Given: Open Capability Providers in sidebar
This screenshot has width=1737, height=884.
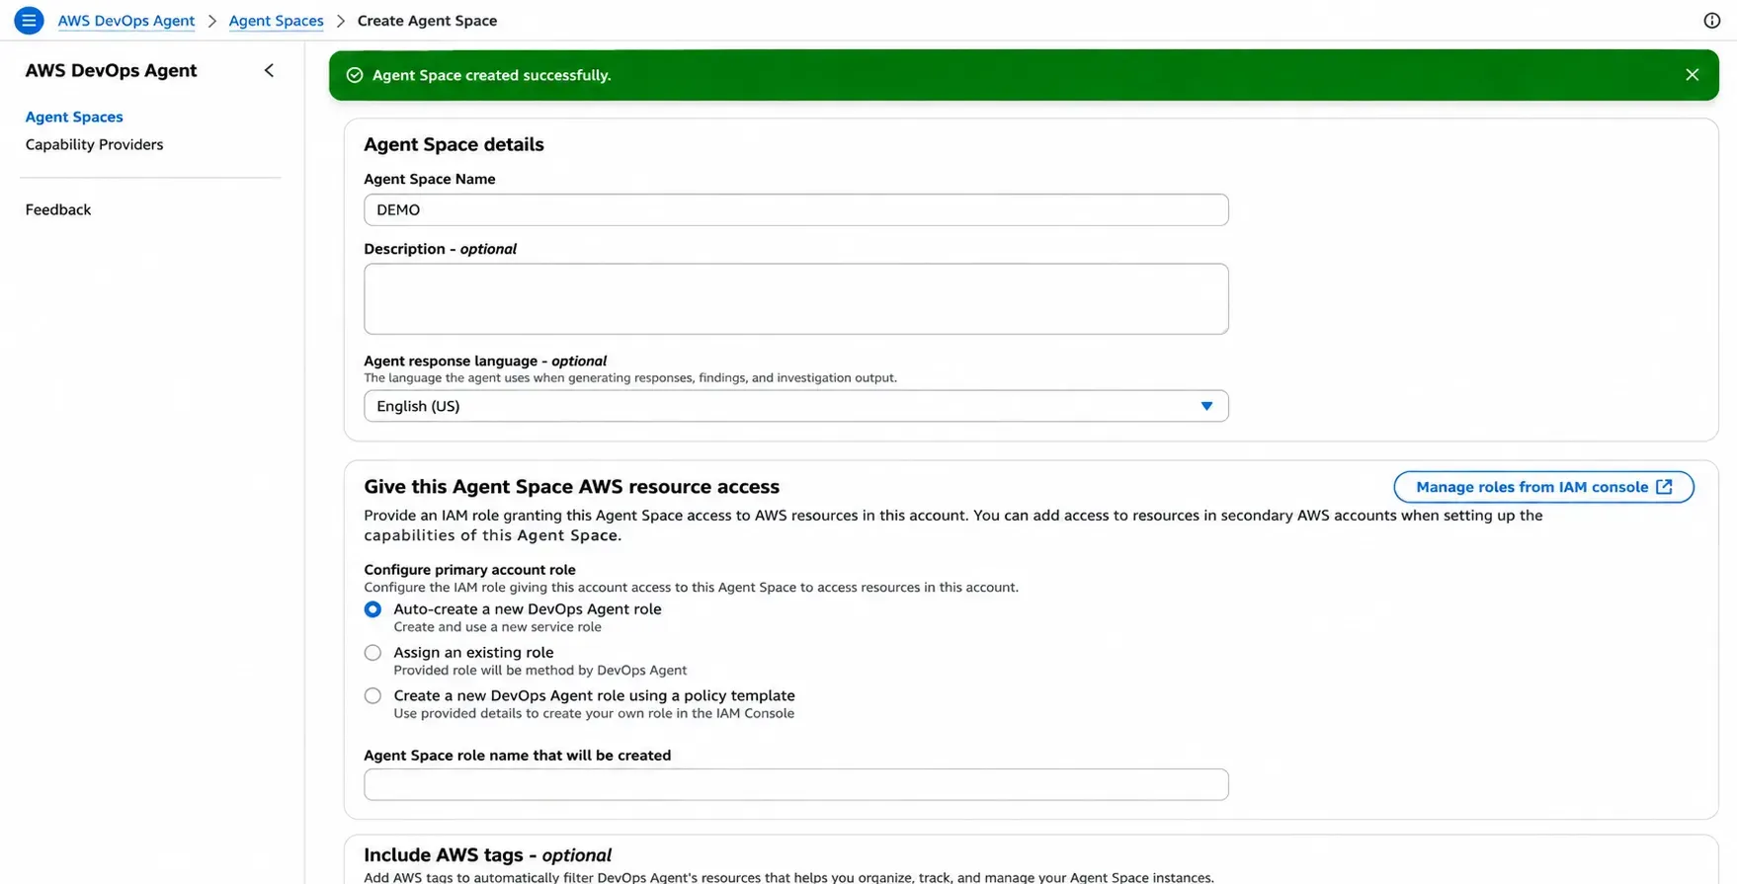Looking at the screenshot, I should pyautogui.click(x=94, y=144).
